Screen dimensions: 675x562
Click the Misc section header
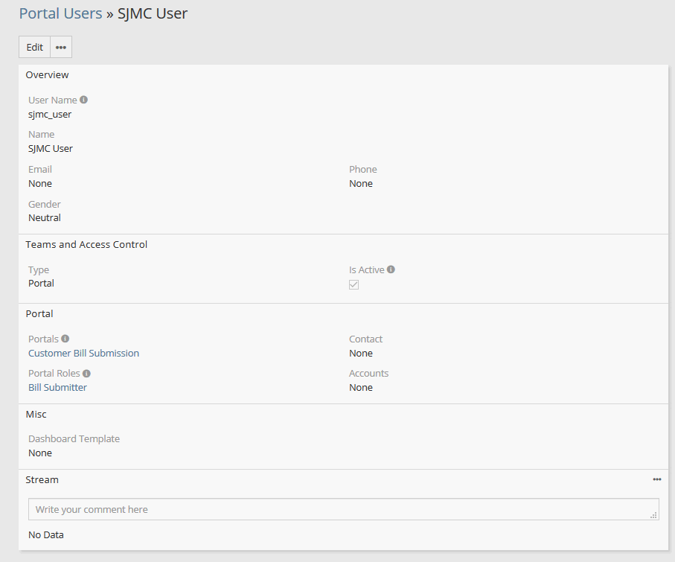36,414
